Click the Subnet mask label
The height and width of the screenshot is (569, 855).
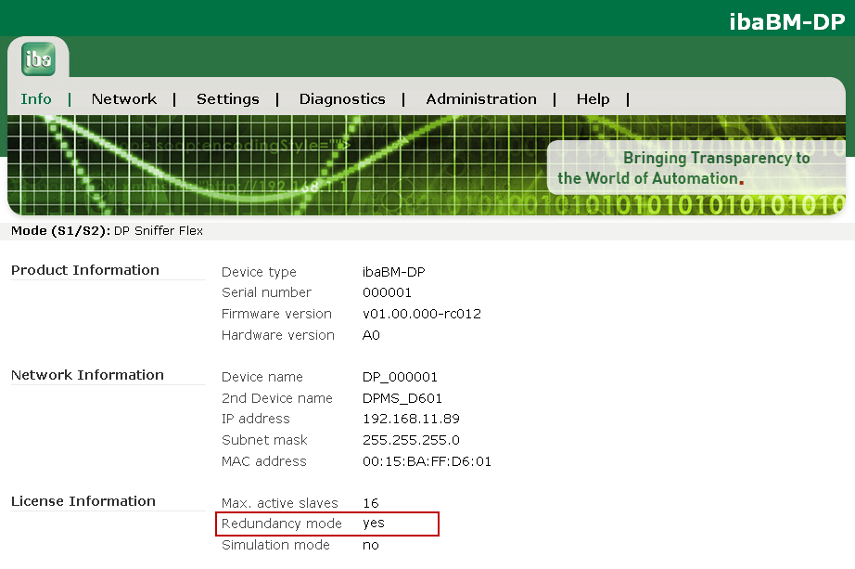264,440
